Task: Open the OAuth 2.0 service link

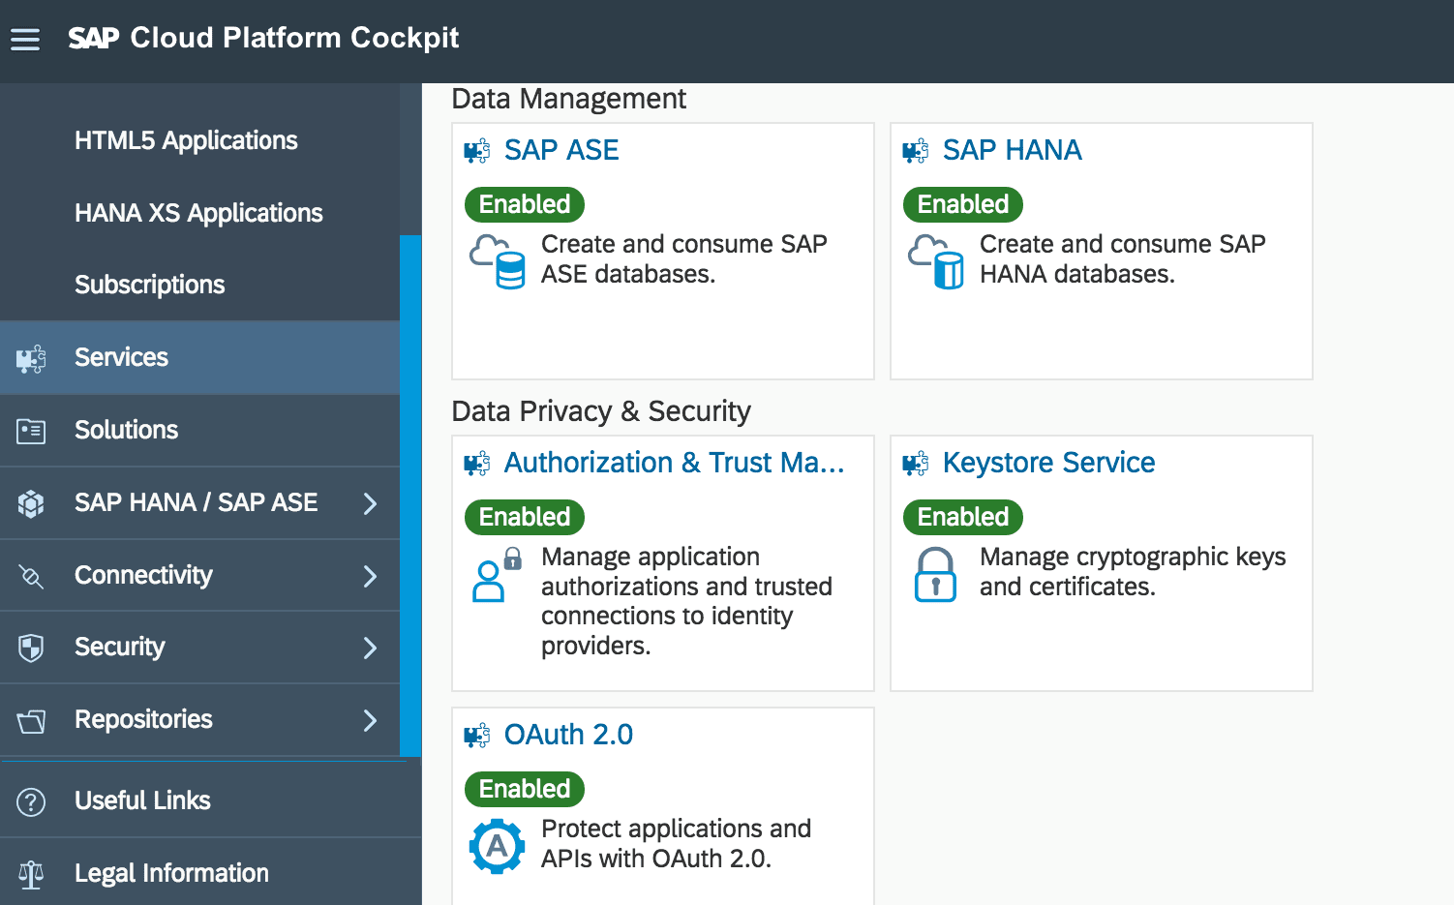Action: click(x=568, y=735)
